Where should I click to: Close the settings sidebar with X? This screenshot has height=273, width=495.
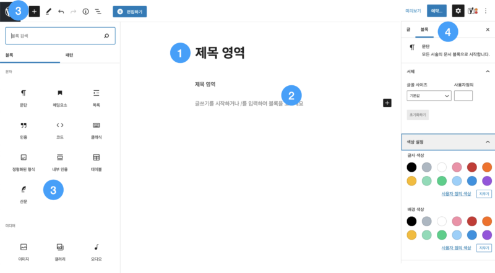pos(488,29)
